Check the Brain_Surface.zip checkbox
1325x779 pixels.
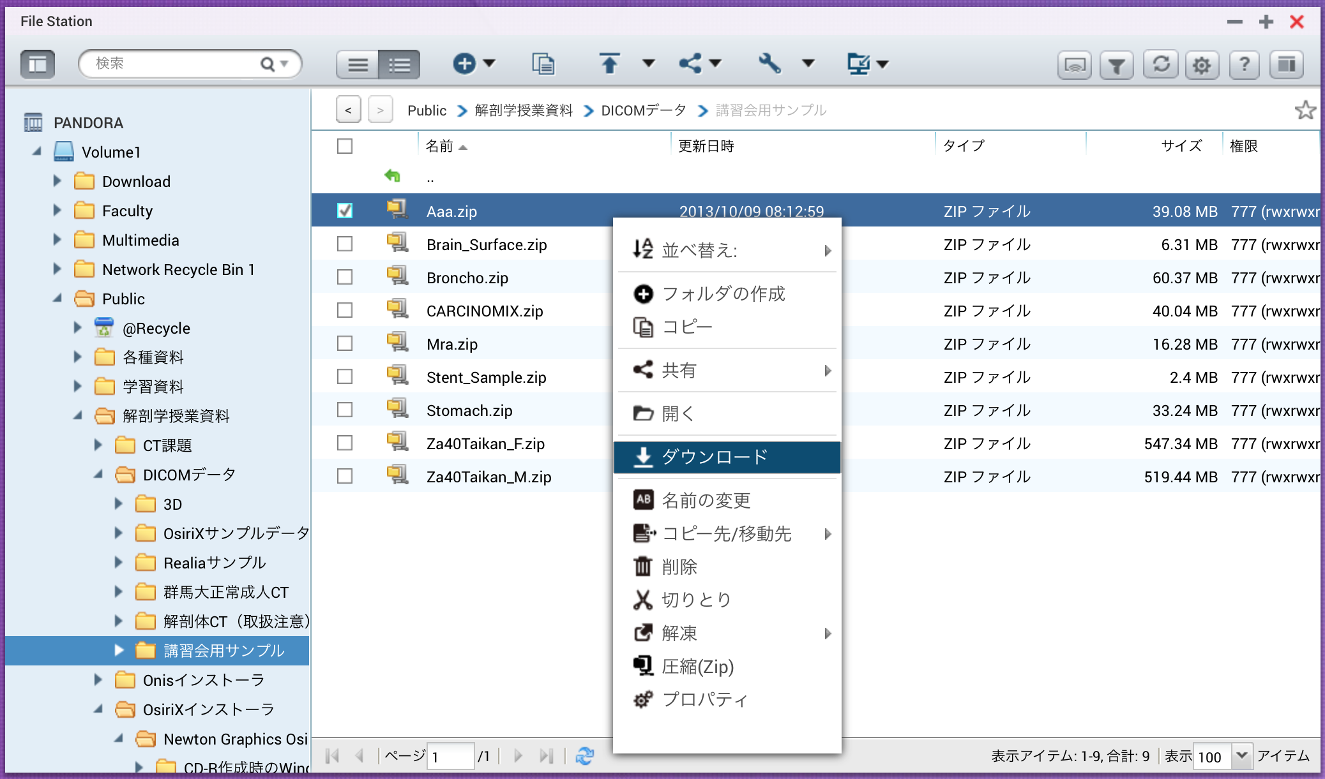pos(345,244)
